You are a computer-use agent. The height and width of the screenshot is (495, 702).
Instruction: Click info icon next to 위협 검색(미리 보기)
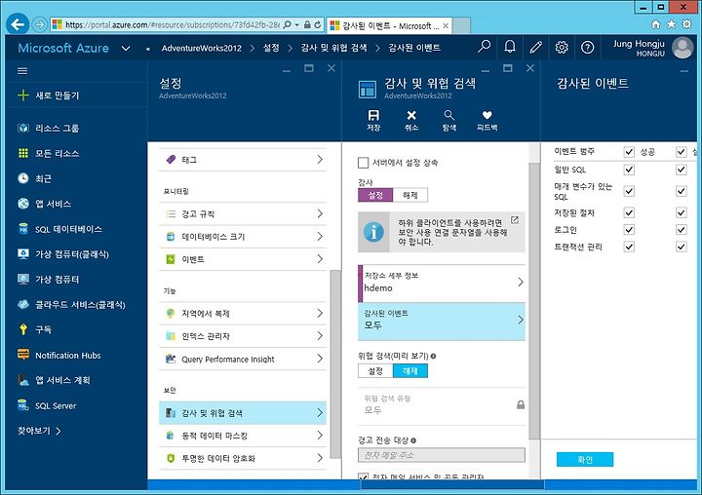point(433,357)
